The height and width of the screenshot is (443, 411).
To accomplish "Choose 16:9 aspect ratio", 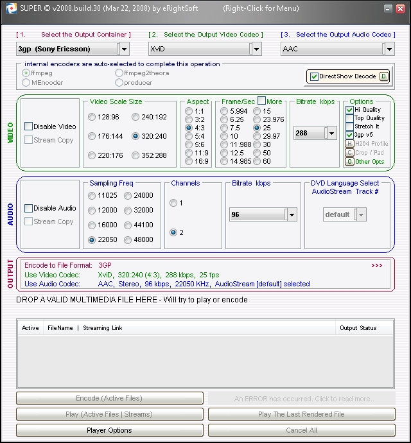I will [x=189, y=161].
